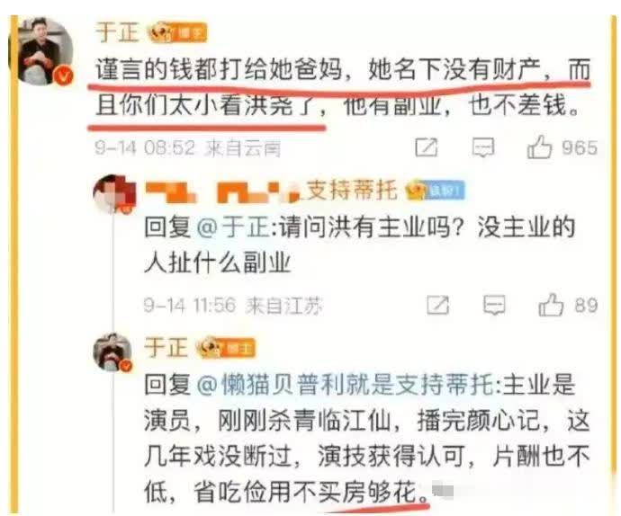This screenshot has height=516, width=621.
Task: Tap the 博主 badge in lower reply
Action: point(226,348)
